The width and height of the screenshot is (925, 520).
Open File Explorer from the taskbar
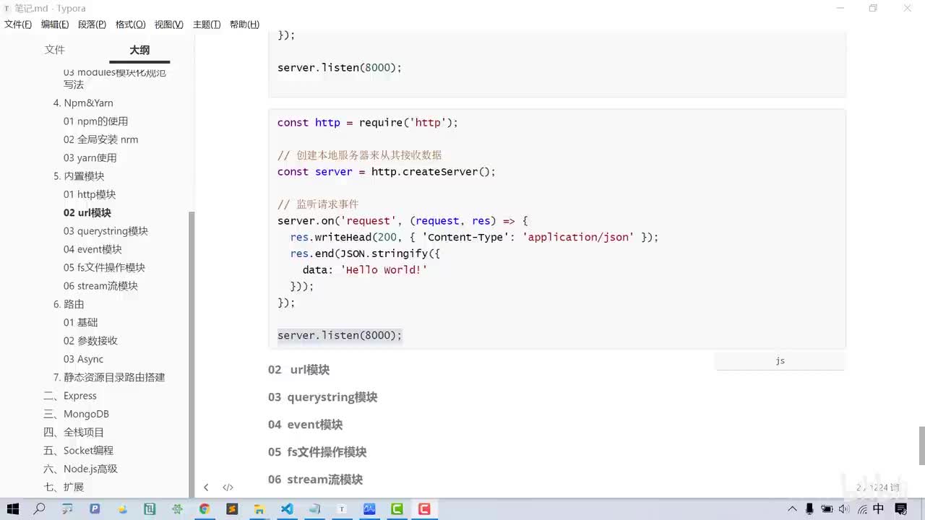259,508
